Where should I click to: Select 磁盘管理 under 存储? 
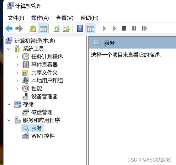(42, 112)
